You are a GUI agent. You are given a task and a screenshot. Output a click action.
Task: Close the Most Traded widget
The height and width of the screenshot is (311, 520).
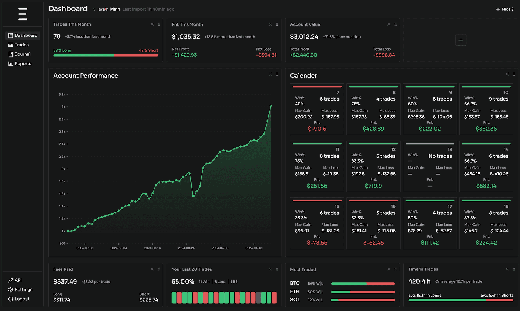click(x=389, y=269)
